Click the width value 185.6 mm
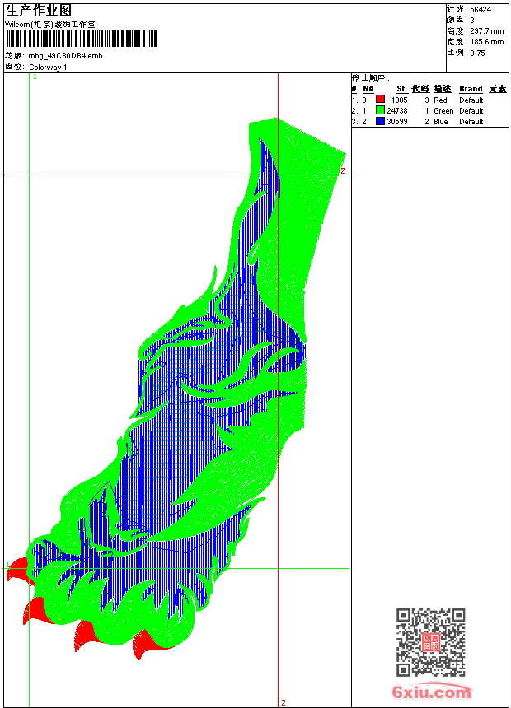 486,42
